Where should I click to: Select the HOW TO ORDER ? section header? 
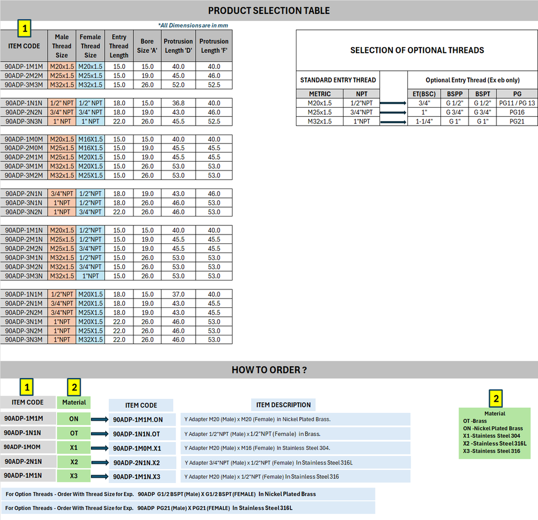click(x=269, y=370)
